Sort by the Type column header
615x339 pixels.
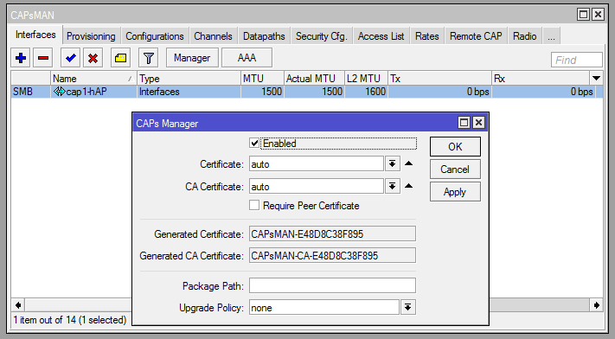[189, 79]
